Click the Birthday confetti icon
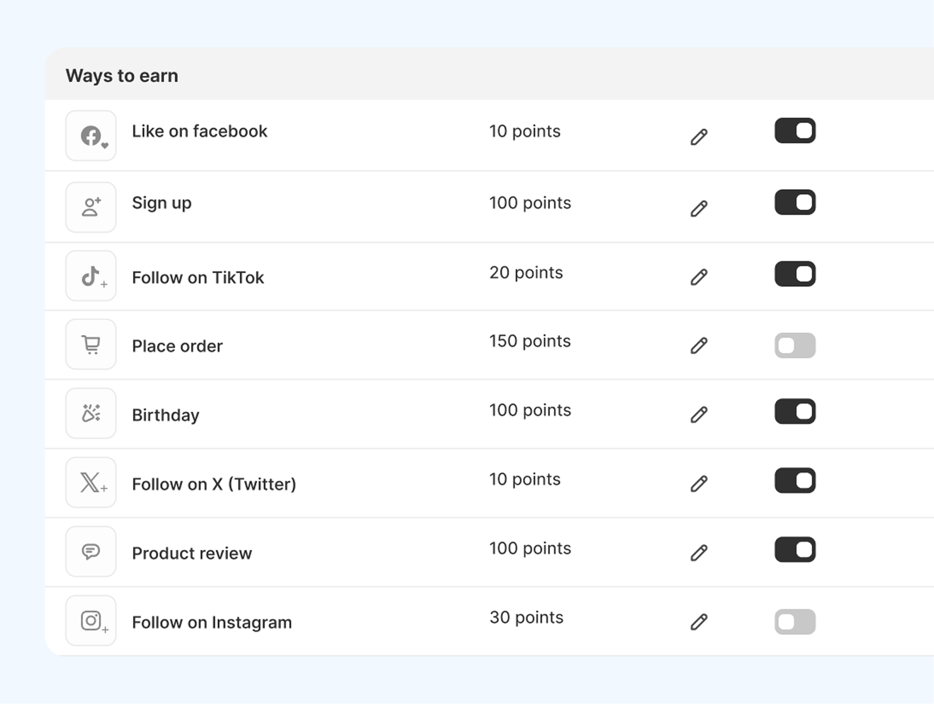 [x=91, y=413]
